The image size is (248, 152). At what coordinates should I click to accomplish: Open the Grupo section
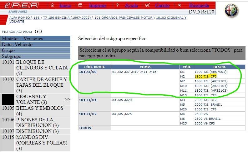35,50
